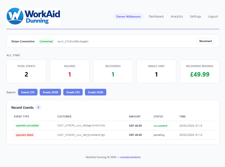
Task: Open the Settings page
Action: click(195, 16)
